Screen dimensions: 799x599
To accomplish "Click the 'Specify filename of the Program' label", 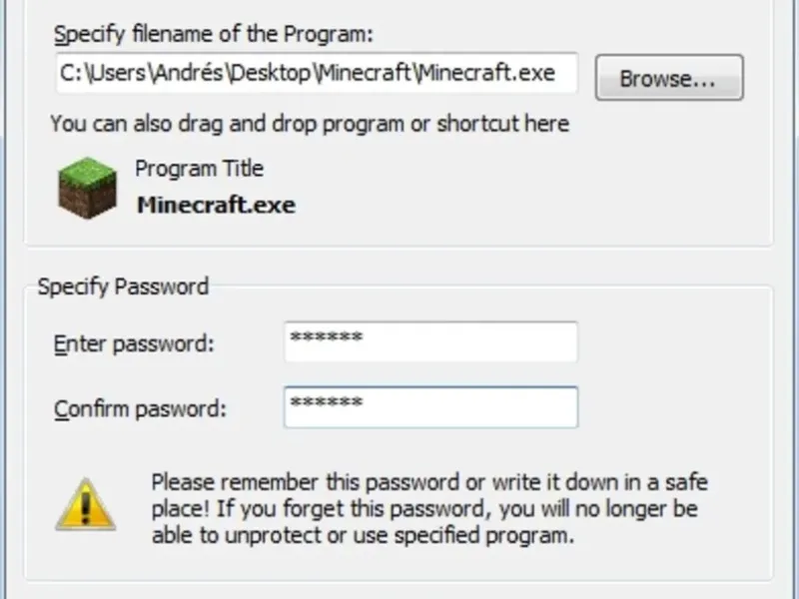I will coord(213,34).
